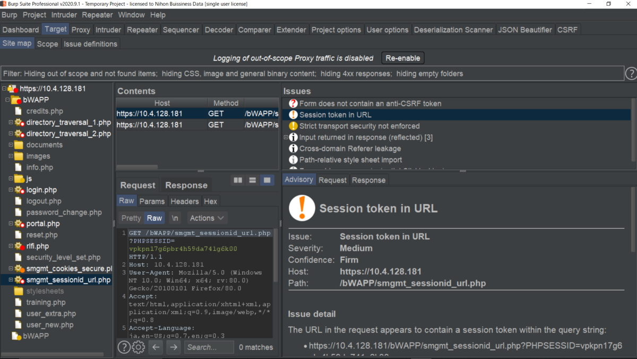
Task: Click the site map filter bar
Action: (x=312, y=74)
